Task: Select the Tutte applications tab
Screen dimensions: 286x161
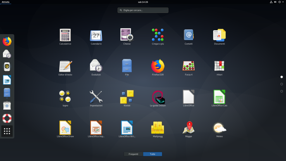Action: [152, 154]
